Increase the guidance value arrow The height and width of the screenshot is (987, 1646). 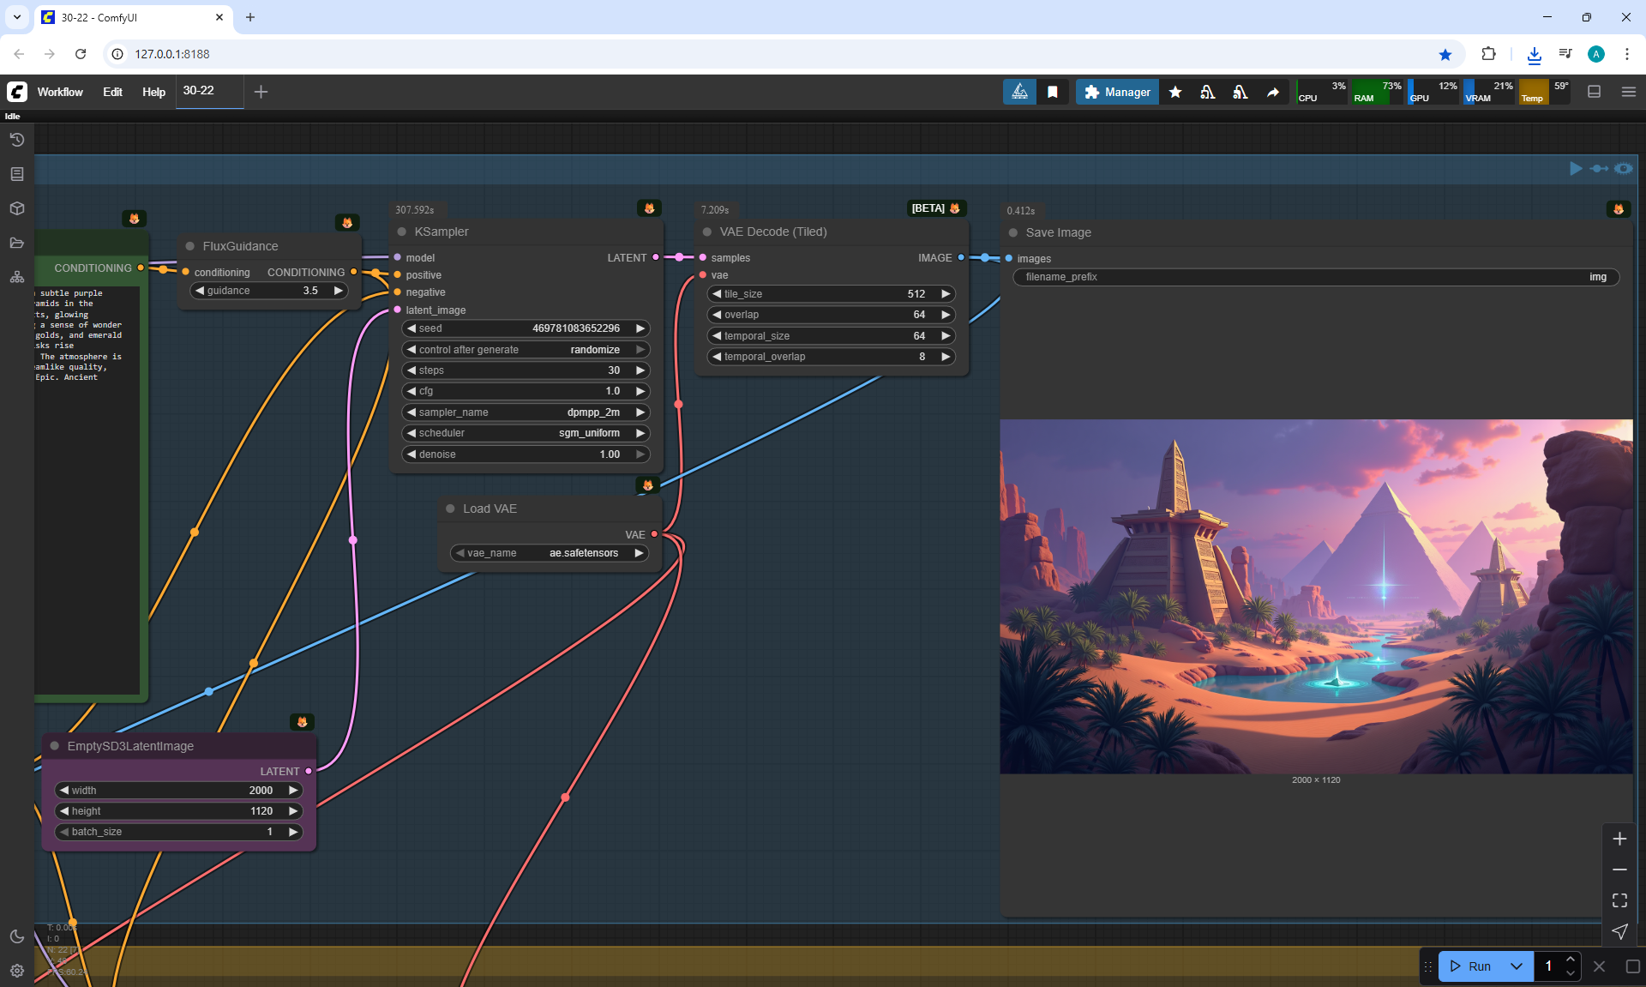[x=338, y=291]
